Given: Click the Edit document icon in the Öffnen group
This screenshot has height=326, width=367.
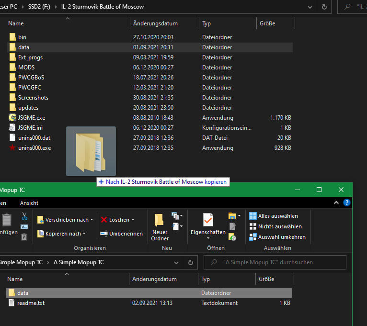Looking at the screenshot, I should click(232, 226).
